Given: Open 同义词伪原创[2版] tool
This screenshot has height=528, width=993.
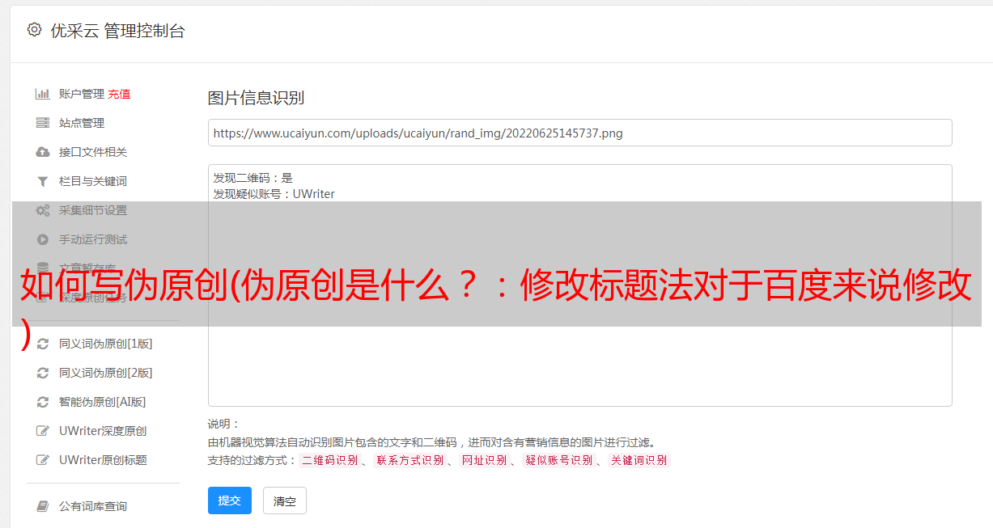Looking at the screenshot, I should [x=105, y=373].
